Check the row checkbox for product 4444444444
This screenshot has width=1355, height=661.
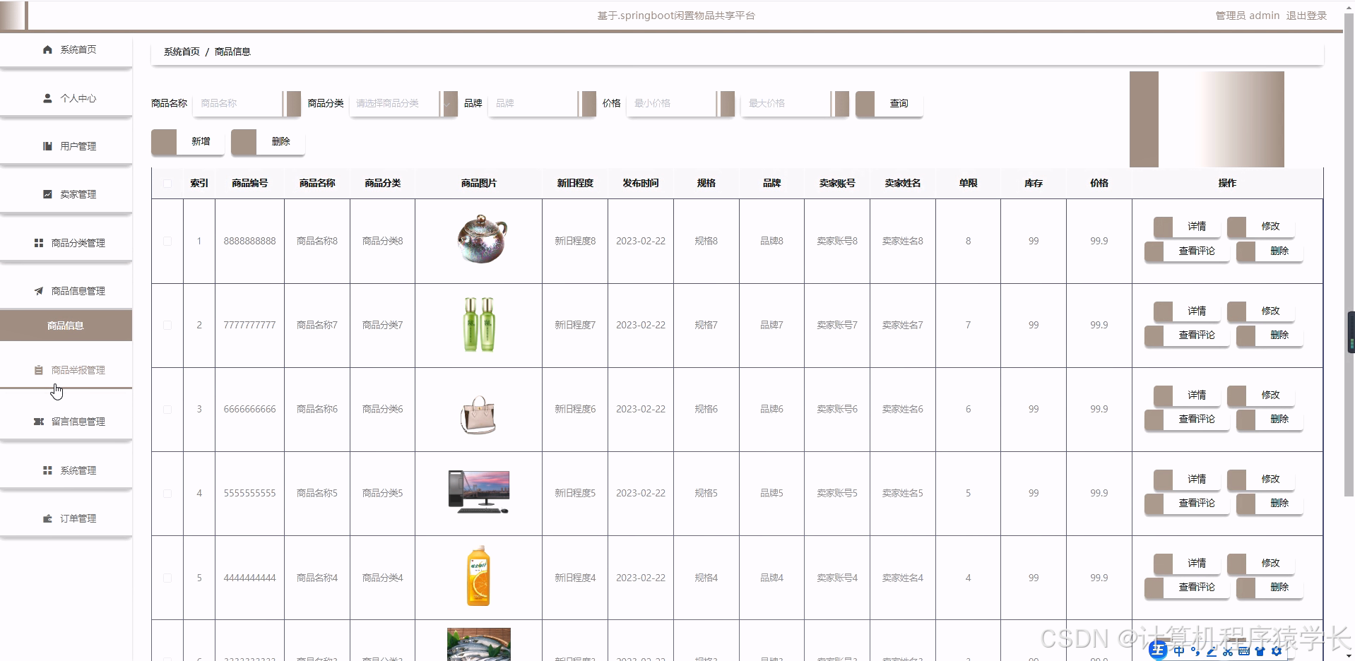(x=167, y=578)
